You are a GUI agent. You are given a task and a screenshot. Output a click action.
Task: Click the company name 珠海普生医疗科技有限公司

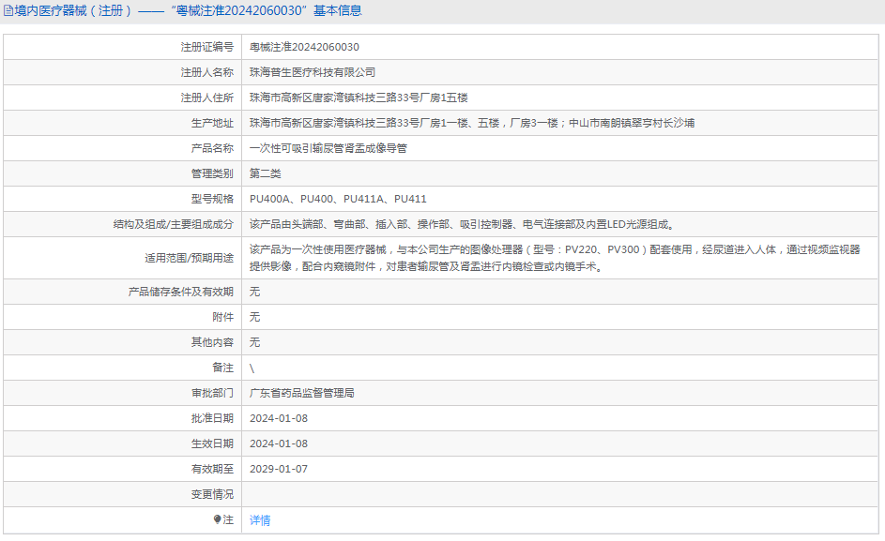click(x=313, y=72)
